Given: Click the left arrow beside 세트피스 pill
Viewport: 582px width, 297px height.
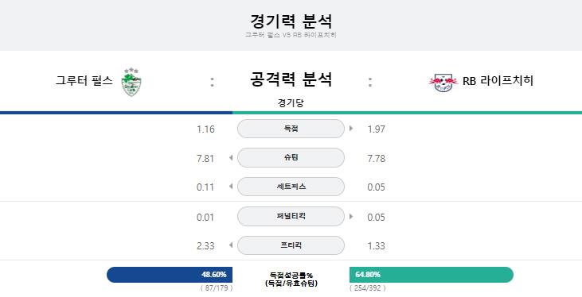Looking at the screenshot, I should point(231,187).
